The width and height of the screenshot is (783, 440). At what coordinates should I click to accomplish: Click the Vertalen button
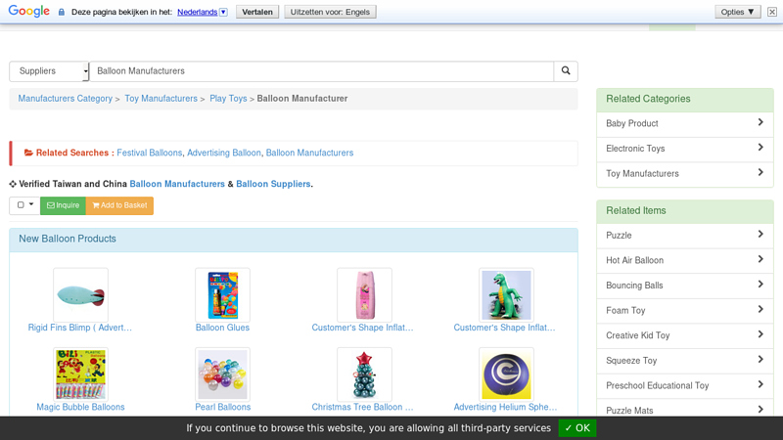[x=257, y=12]
